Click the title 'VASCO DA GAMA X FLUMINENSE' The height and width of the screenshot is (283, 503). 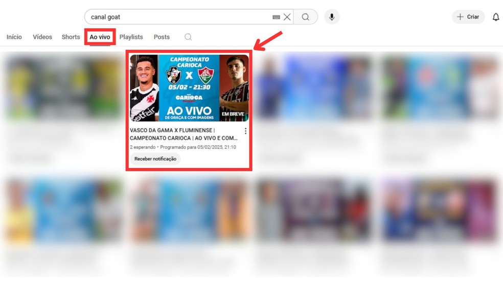[x=184, y=134]
